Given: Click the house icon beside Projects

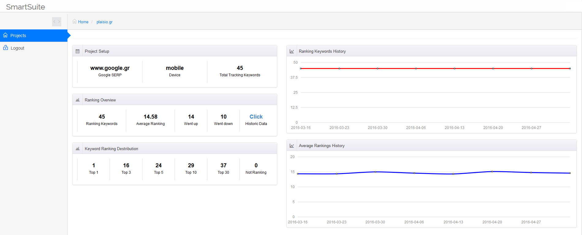Looking at the screenshot, I should pos(6,35).
